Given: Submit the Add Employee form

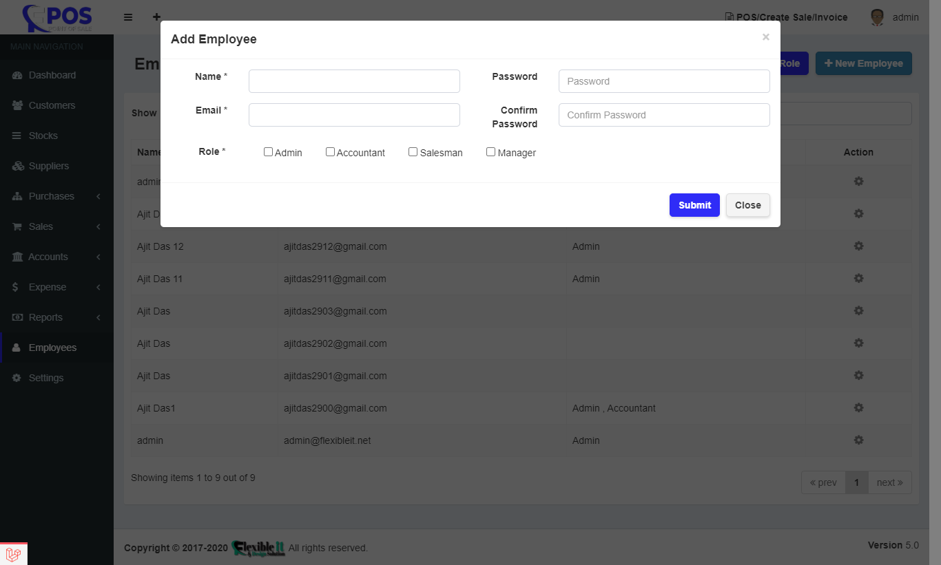Looking at the screenshot, I should pos(694,205).
